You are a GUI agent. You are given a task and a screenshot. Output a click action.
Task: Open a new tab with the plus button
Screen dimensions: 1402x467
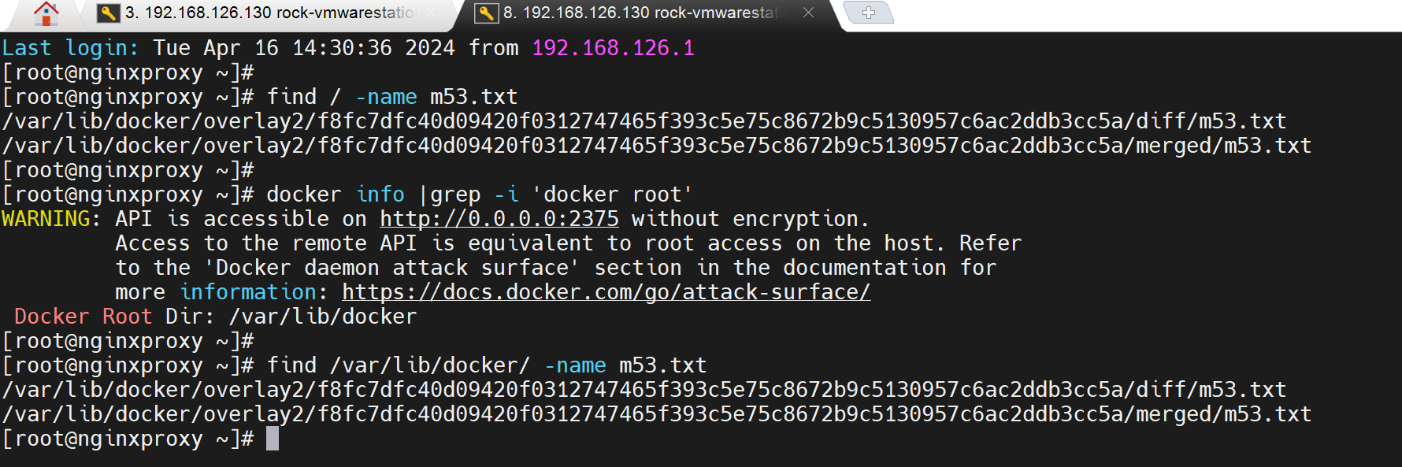tap(868, 13)
